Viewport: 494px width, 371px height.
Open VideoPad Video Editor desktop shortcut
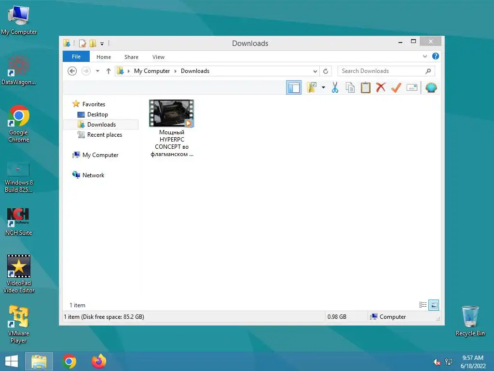[19, 274]
